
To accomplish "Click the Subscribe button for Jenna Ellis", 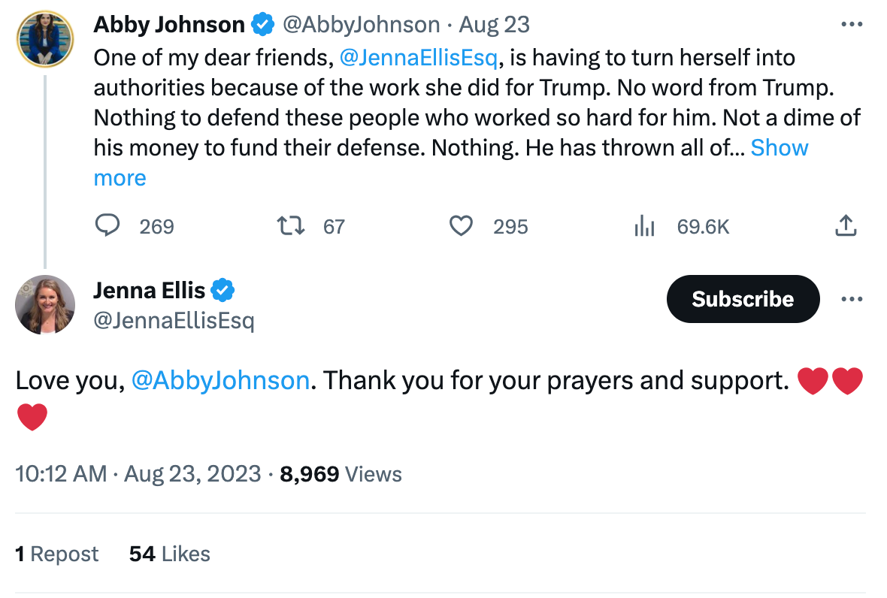I will coord(743,298).
